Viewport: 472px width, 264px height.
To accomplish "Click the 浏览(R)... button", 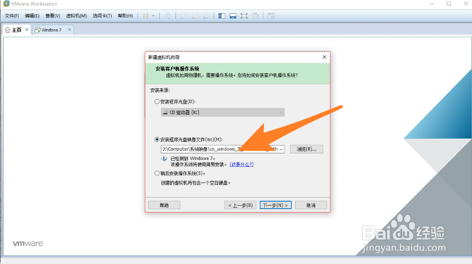I will [x=307, y=149].
